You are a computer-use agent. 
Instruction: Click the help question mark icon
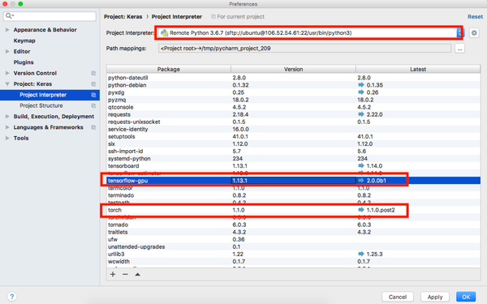(x=11, y=297)
